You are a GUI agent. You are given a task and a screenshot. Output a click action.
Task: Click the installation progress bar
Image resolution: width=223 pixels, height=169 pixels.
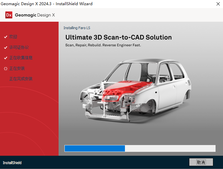point(140,148)
